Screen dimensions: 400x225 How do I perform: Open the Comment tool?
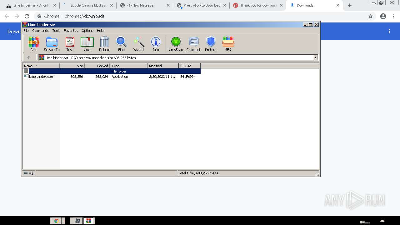[193, 44]
